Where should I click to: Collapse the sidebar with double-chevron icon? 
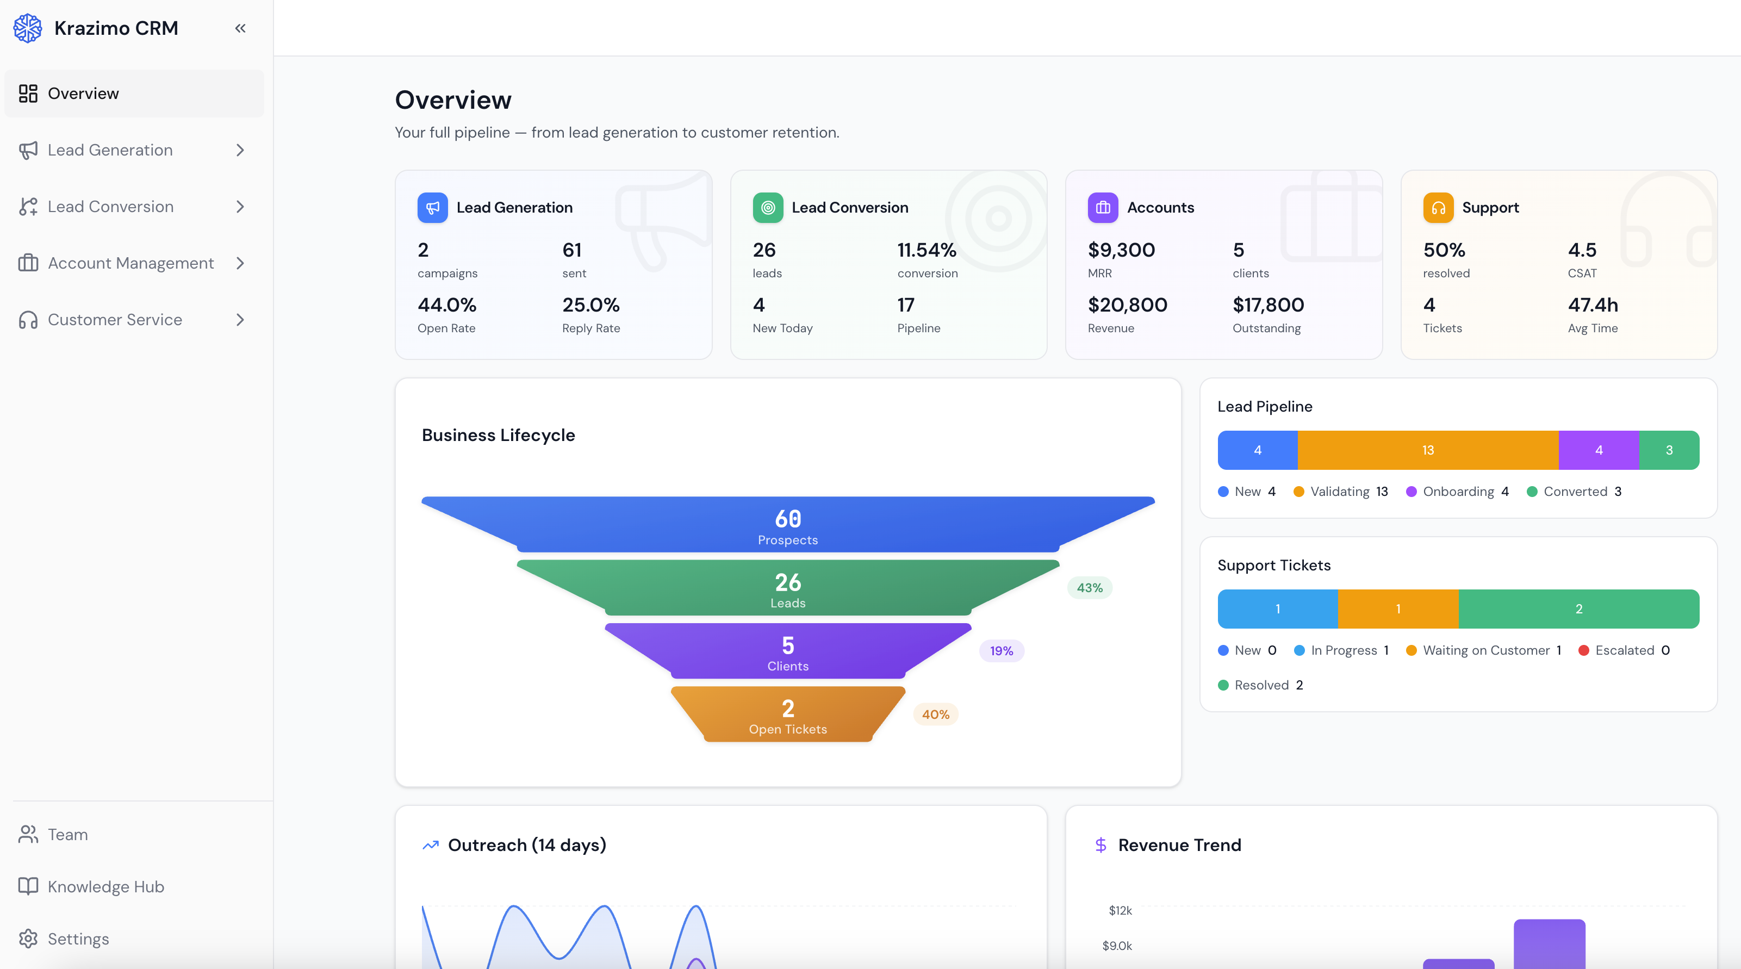coord(240,28)
